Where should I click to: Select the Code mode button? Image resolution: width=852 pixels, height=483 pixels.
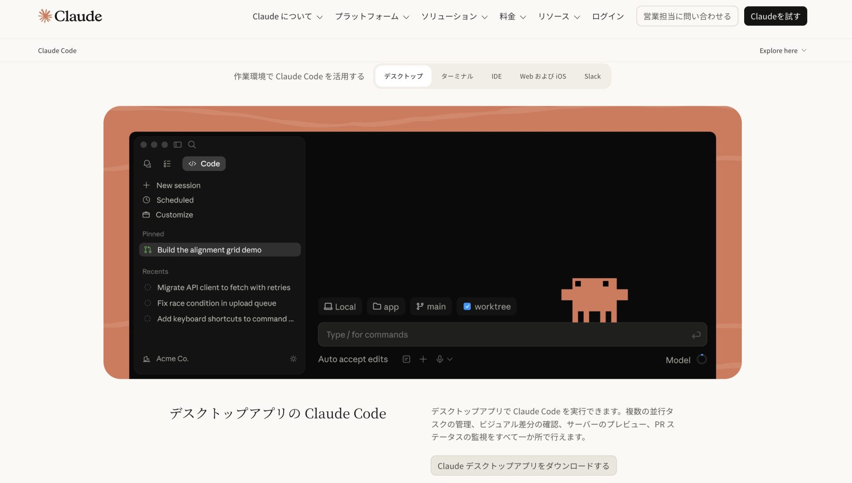[204, 164]
